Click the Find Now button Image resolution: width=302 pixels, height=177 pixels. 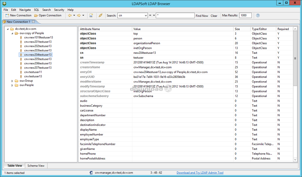click(x=202, y=16)
